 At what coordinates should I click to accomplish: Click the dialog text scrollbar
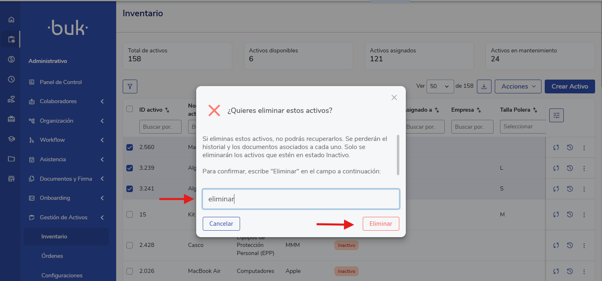(398, 155)
